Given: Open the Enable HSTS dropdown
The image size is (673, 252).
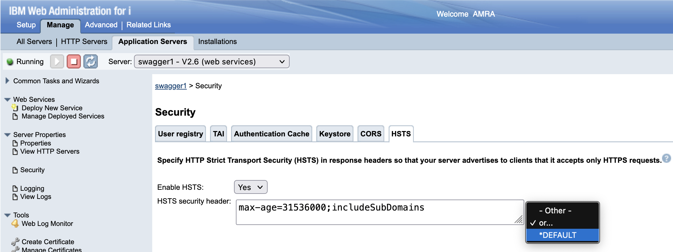Looking at the screenshot, I should (x=251, y=187).
